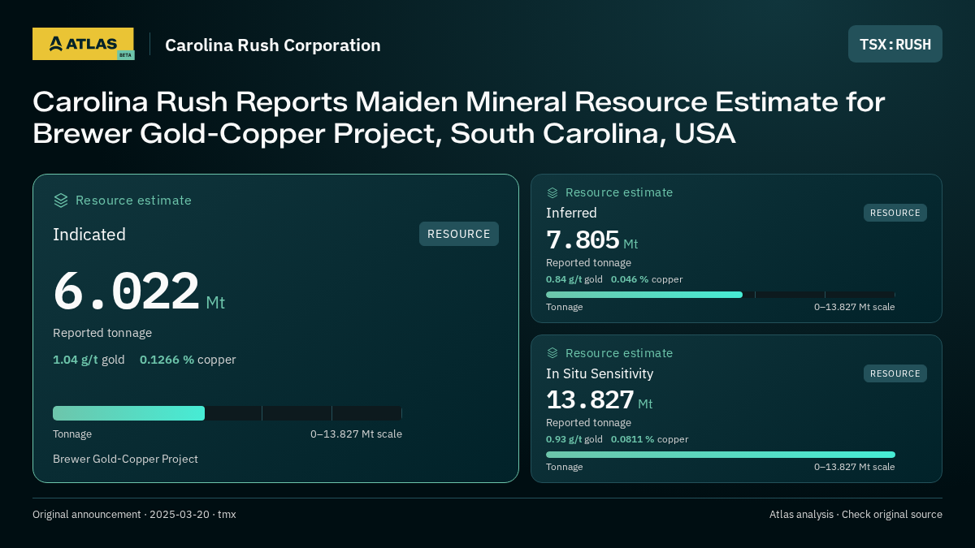Click the Indicated card title
This screenshot has width=975, height=548.
[89, 235]
